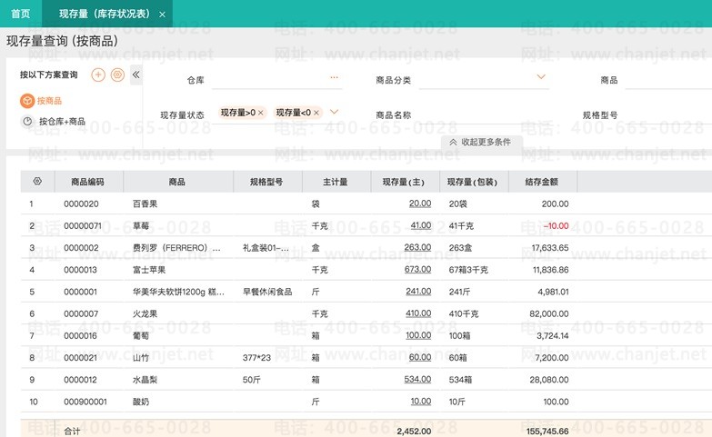The width and height of the screenshot is (712, 437).
Task: Open the 673.00 quantity link for 富士苹果
Action: [417, 269]
